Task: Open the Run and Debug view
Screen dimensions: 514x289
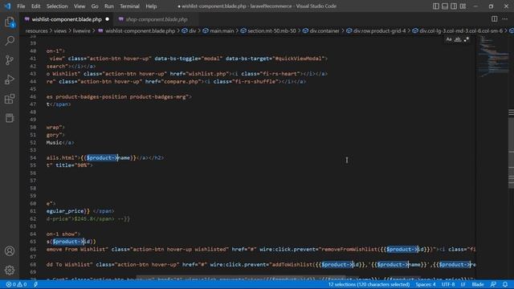Action: pos(10,79)
